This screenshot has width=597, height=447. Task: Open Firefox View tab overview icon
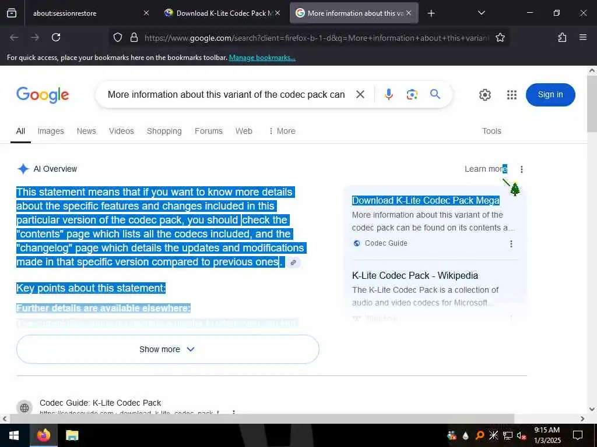tap(12, 13)
